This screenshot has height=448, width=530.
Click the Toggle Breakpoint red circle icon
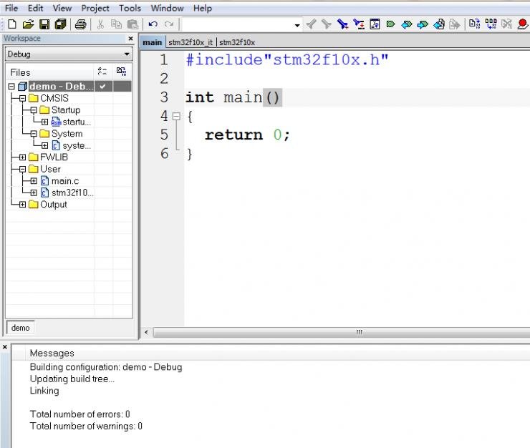click(524, 24)
